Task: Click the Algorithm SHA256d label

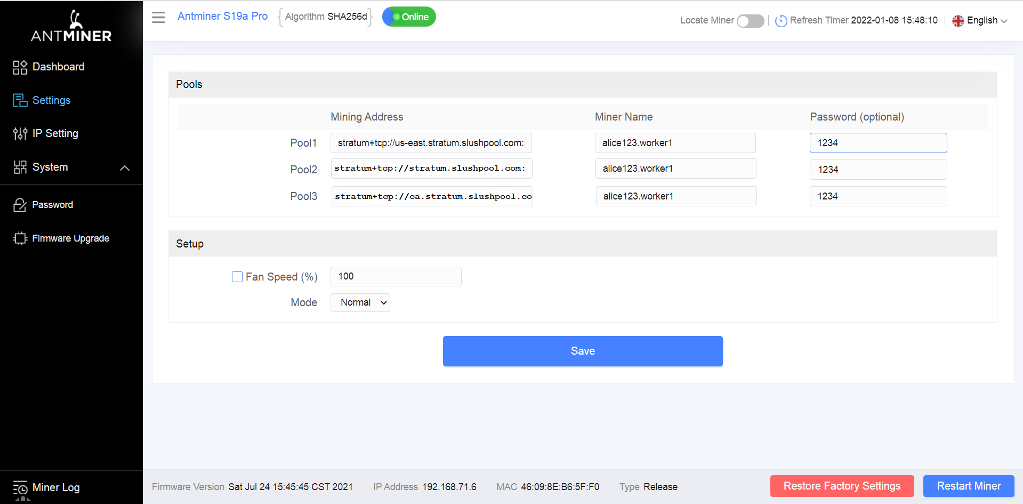Action: pos(326,17)
